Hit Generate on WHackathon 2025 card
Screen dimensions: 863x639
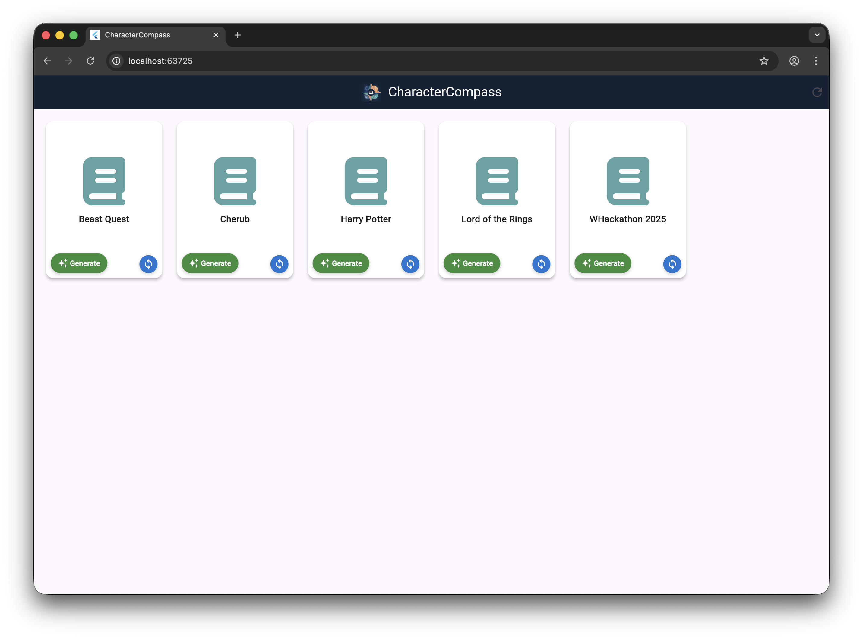click(x=602, y=263)
